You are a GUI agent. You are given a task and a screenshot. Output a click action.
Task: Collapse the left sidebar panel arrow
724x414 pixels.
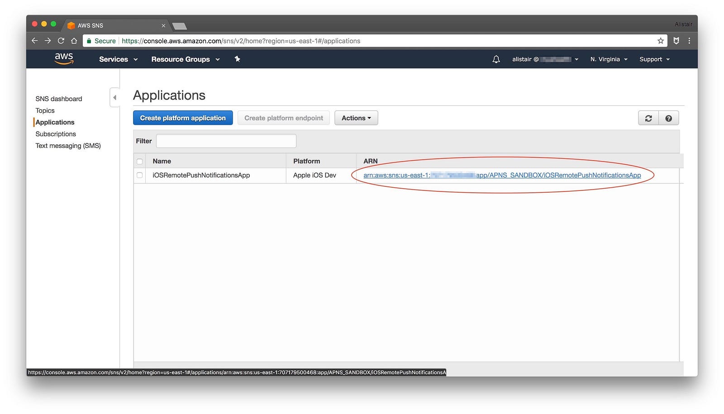114,97
